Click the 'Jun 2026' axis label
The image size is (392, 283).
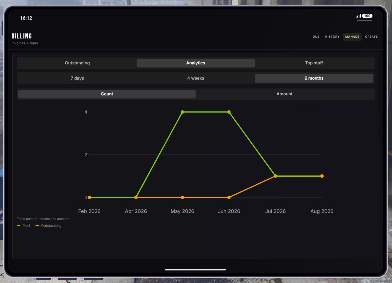[229, 211]
